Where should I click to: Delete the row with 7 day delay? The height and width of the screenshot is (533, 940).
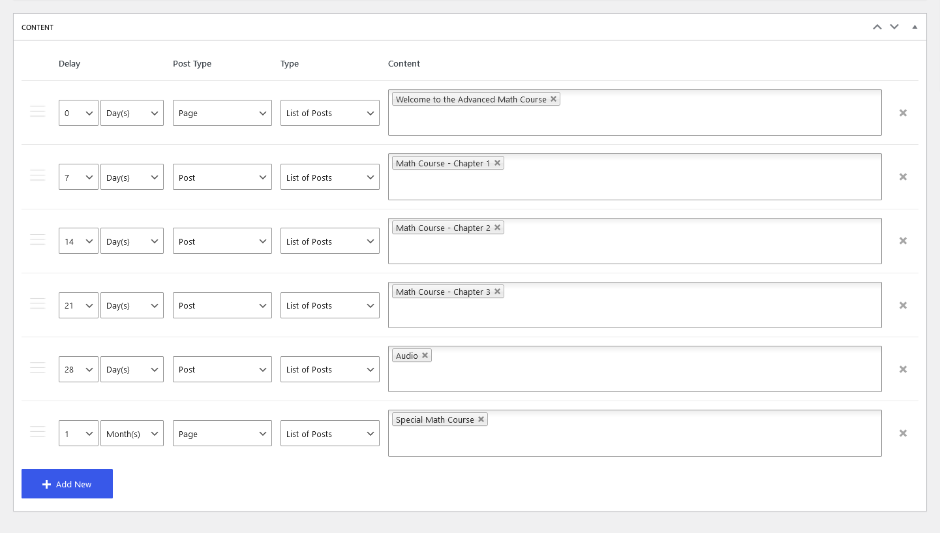903,177
